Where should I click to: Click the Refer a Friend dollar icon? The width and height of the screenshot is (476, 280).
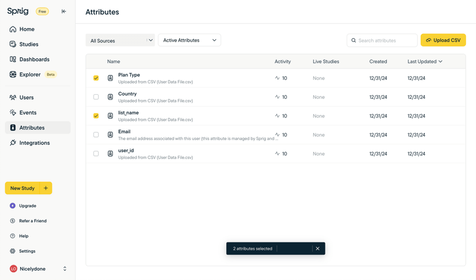(12, 221)
